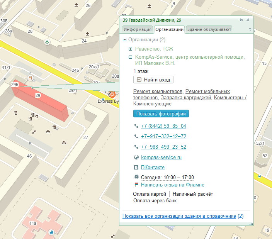The height and width of the screenshot is (239, 272).
Task: Click the clock icon next to working hours
Action: click(x=136, y=177)
